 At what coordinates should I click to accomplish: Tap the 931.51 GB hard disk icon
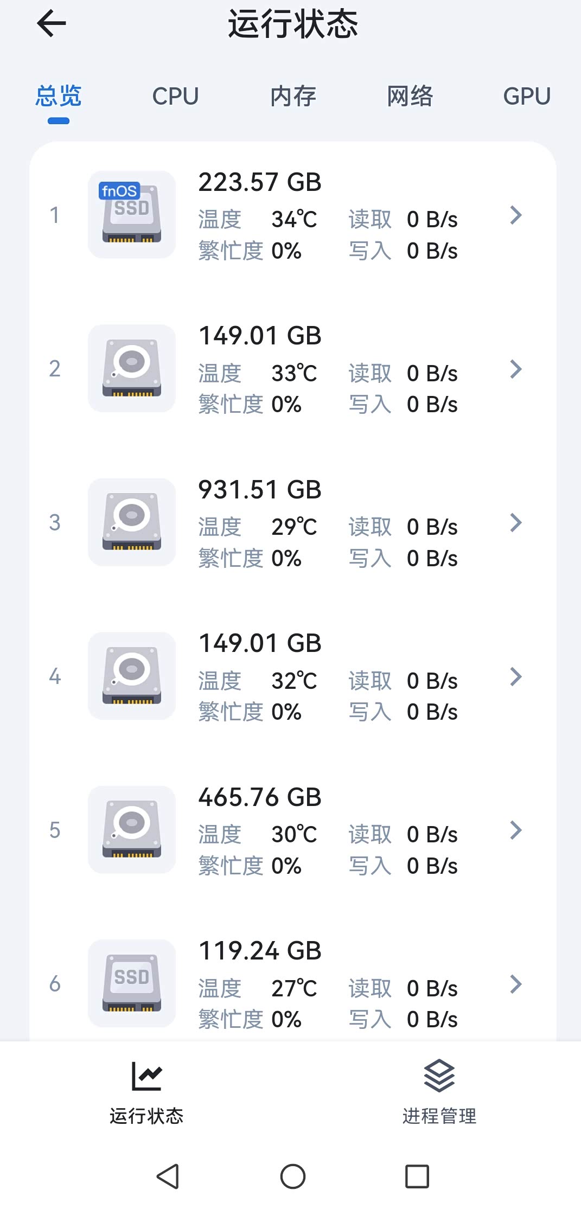[132, 522]
